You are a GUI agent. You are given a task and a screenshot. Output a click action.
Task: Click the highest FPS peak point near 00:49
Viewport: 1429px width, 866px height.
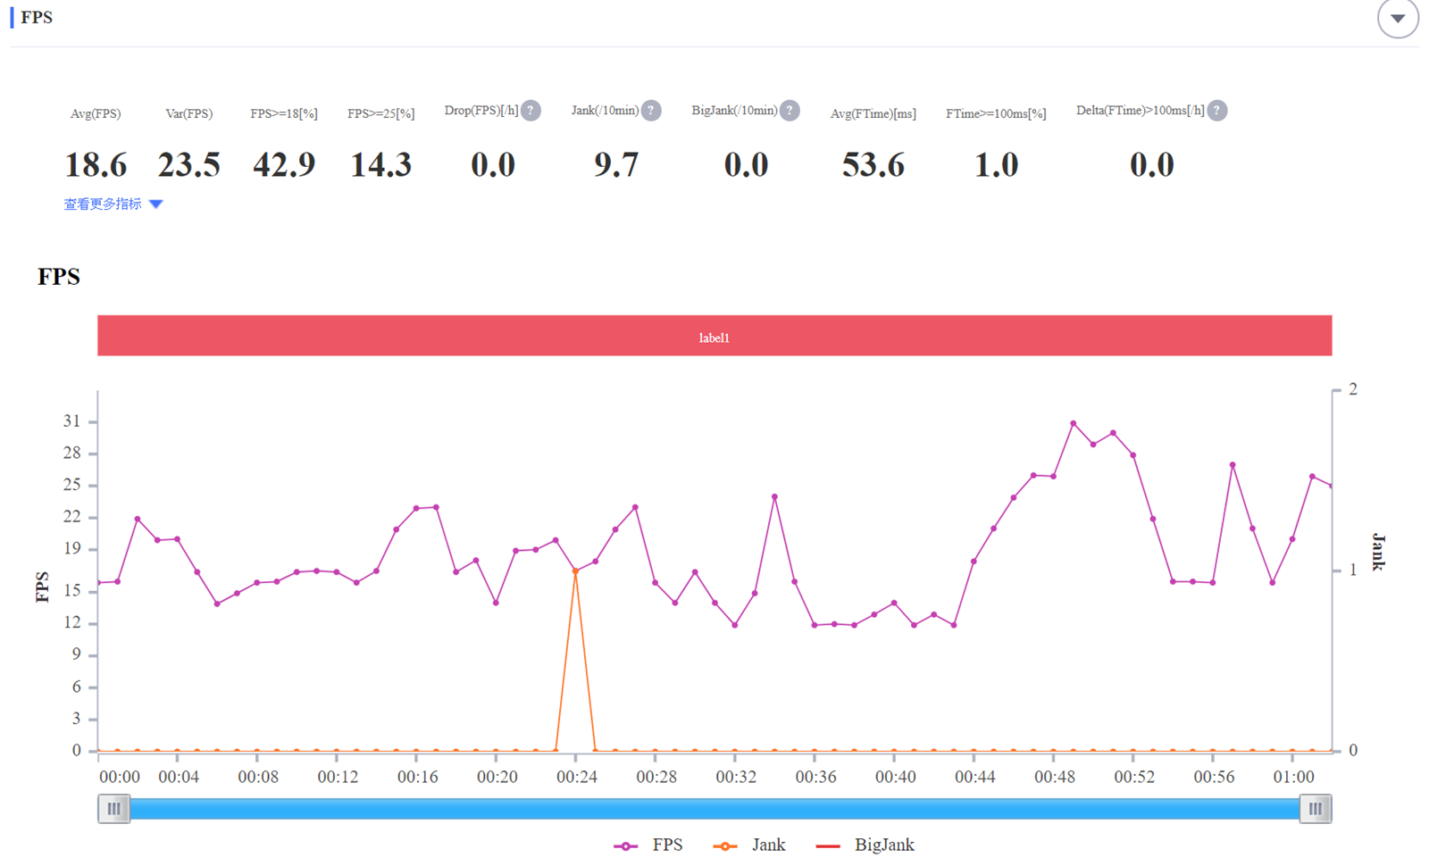1074,423
